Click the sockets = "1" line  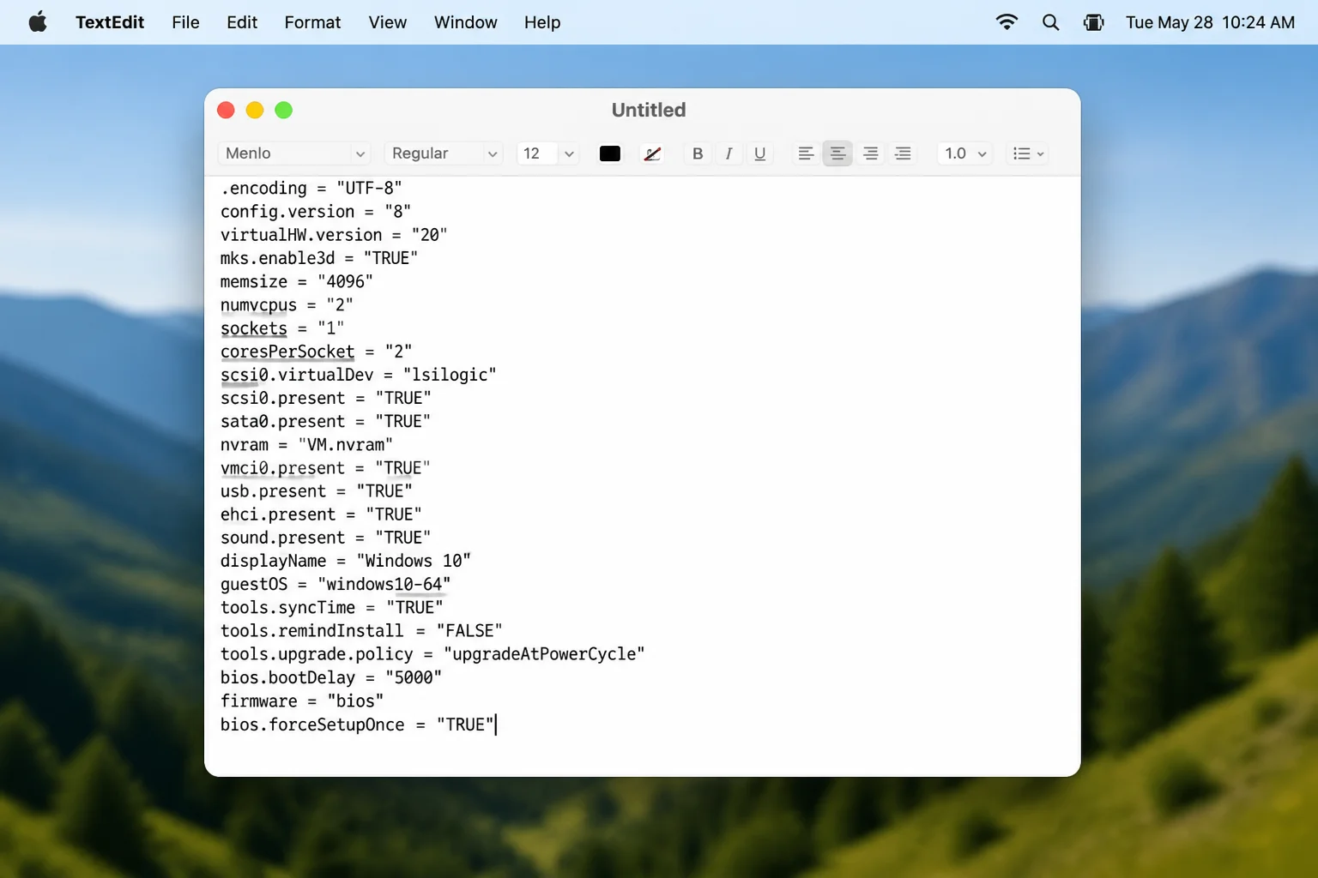click(x=282, y=328)
